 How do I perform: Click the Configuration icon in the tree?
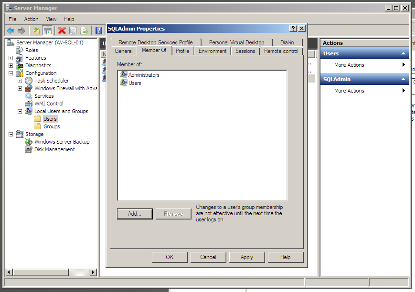[20, 73]
